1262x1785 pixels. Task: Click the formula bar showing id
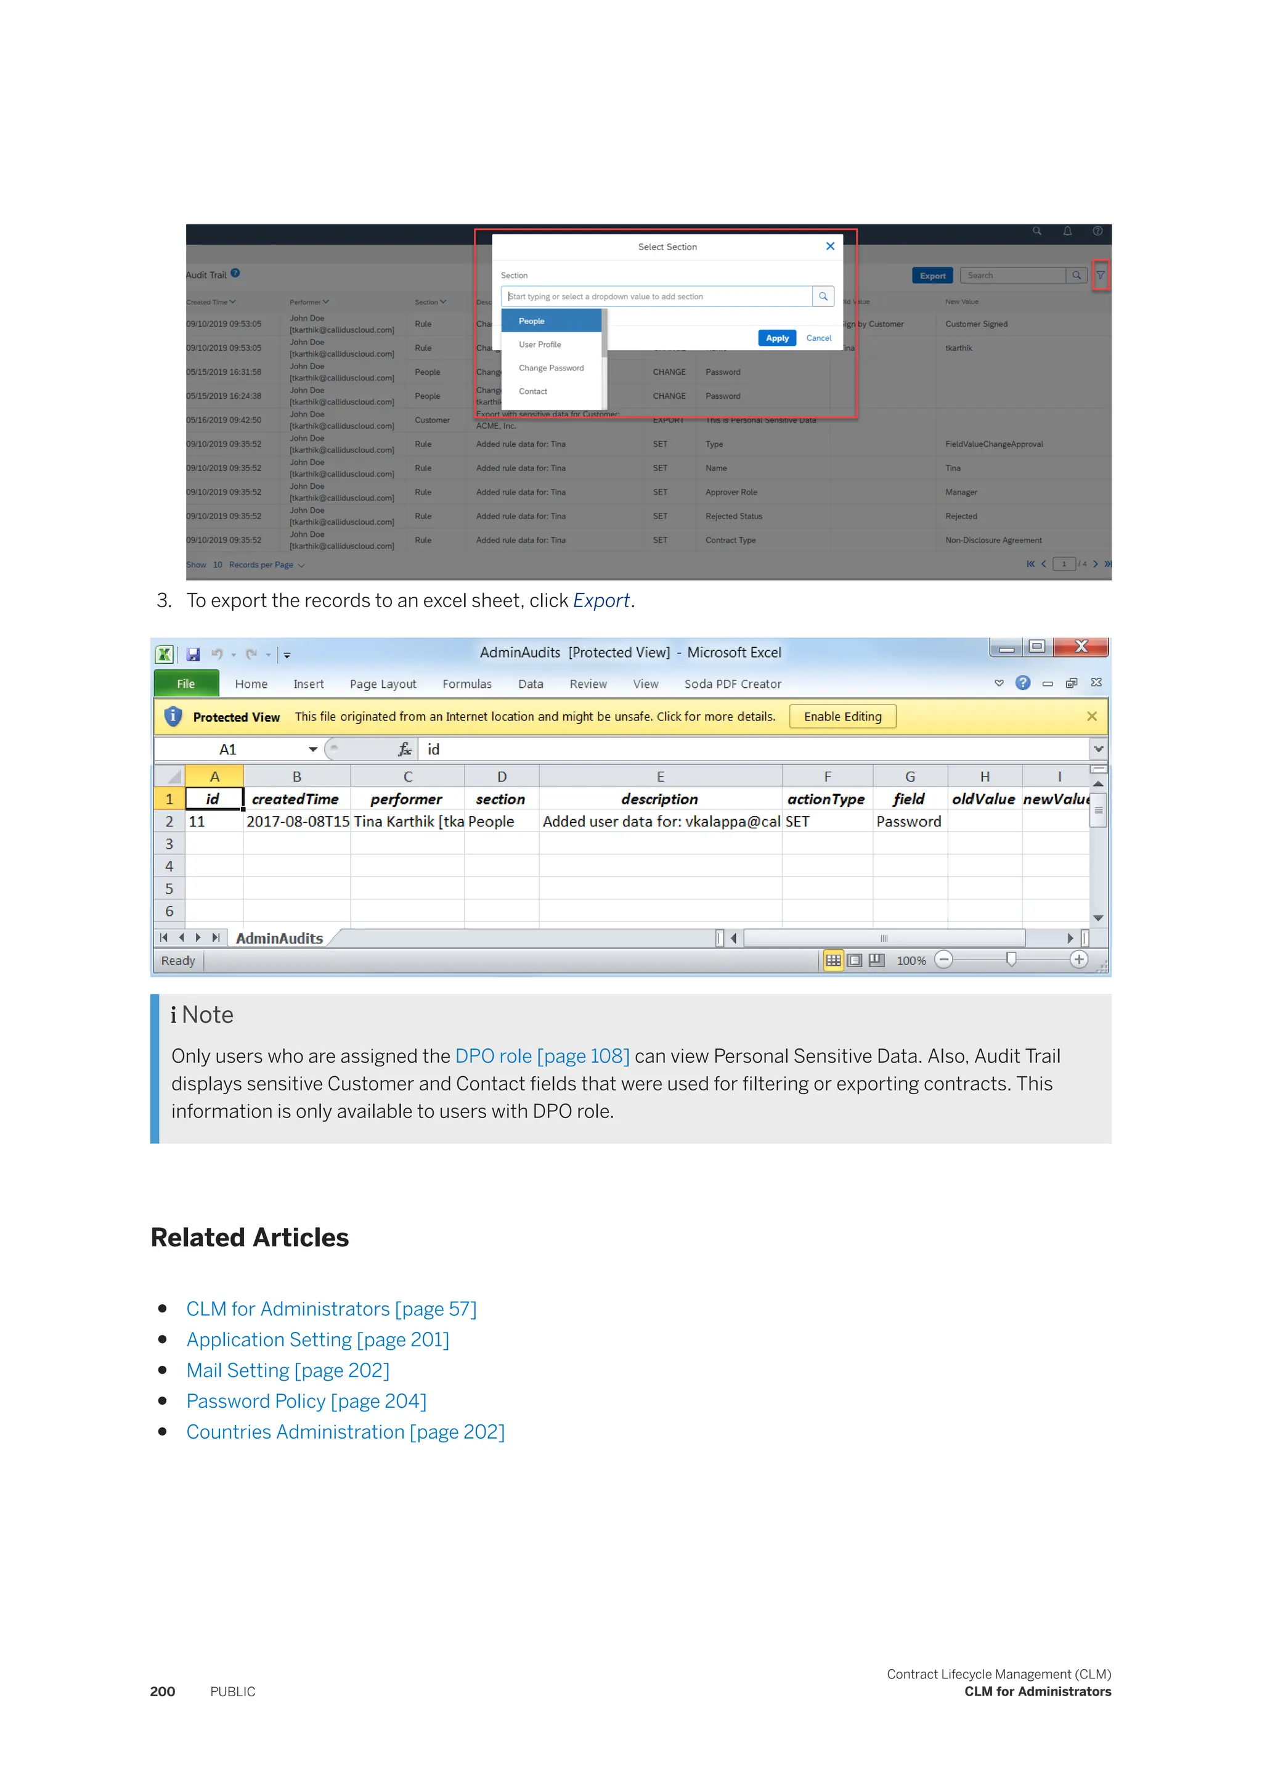click(x=754, y=750)
